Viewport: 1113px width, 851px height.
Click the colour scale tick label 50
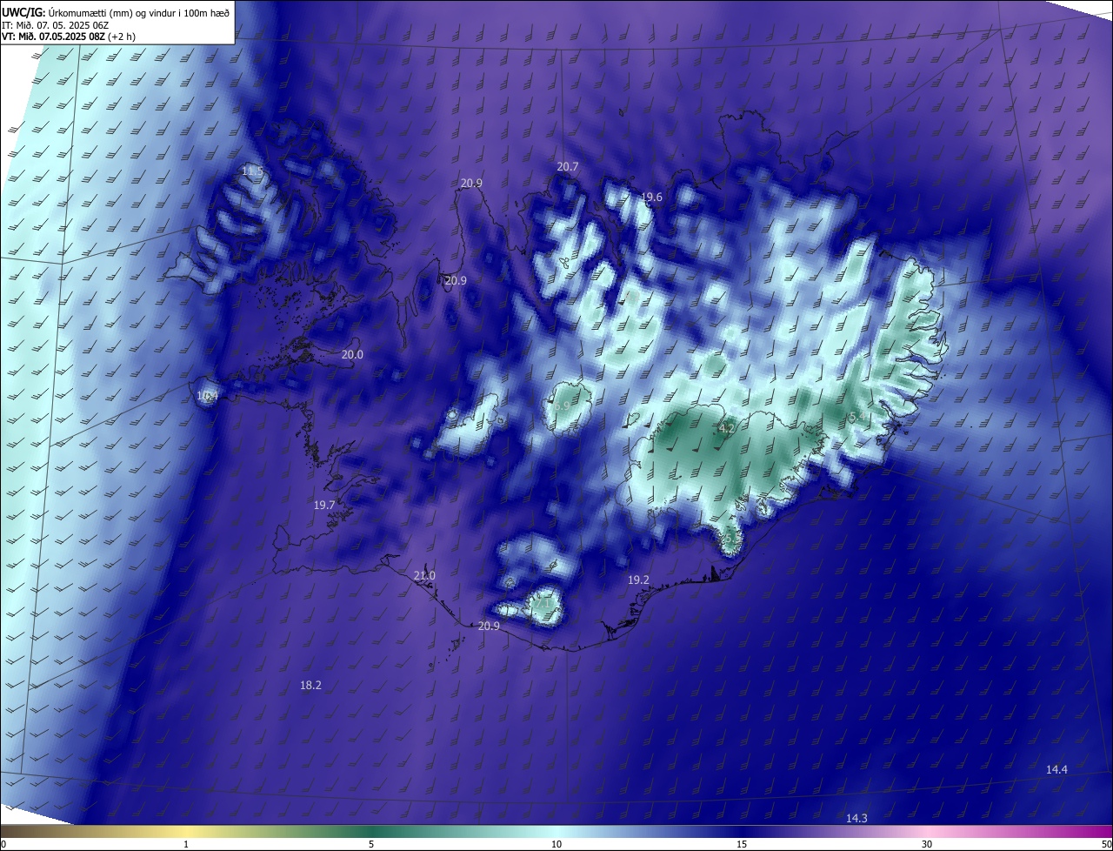coord(1106,844)
